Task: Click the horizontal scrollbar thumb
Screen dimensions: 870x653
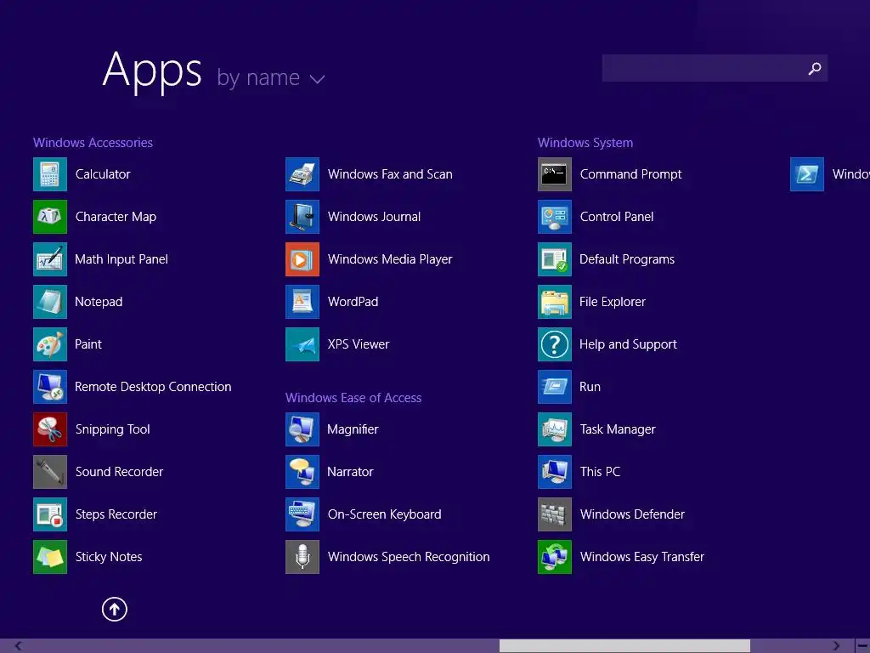Action: 624,646
